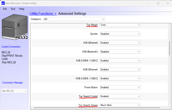The image size is (172, 110).
Task: Open the ASB (Bluetooth) dropdown
Action: [120, 52]
